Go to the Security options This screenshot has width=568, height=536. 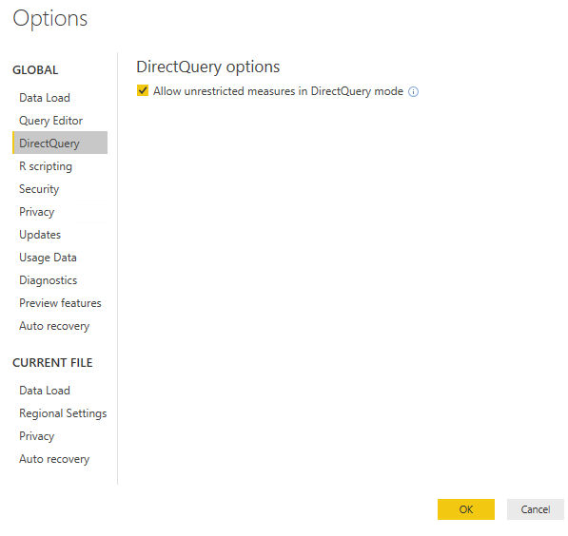(39, 189)
